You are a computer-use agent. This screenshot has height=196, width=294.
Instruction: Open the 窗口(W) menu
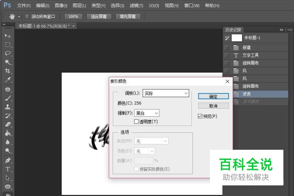[192, 6]
